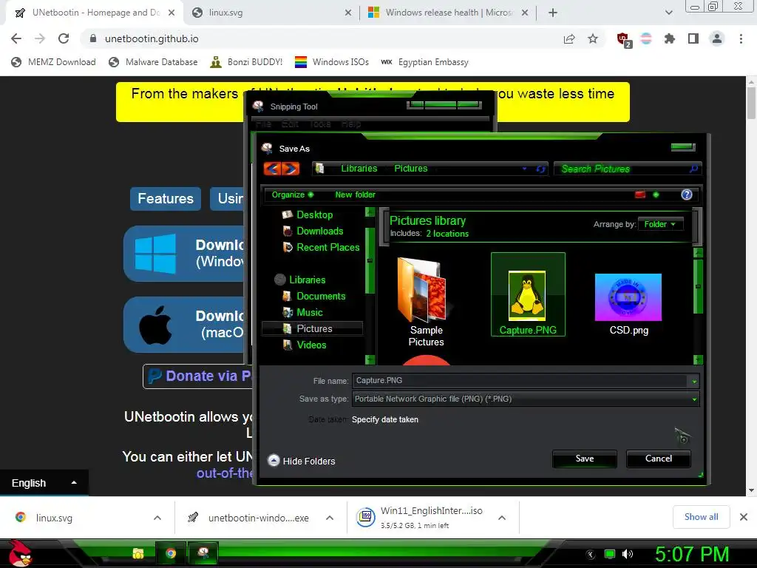The height and width of the screenshot is (568, 757).
Task: Open the change view icon in toolbar
Action: tap(640, 195)
